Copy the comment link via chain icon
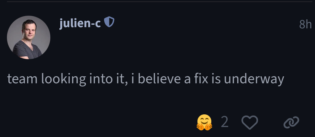 click(291, 123)
